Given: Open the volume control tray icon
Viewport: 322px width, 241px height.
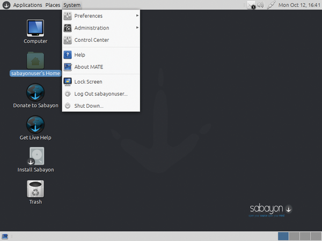Looking at the screenshot, I should [x=260, y=5].
